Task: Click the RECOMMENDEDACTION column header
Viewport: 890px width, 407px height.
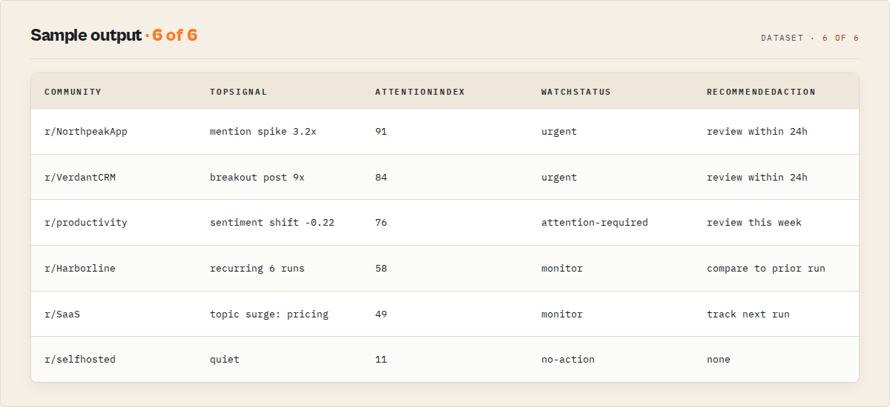Action: (761, 92)
